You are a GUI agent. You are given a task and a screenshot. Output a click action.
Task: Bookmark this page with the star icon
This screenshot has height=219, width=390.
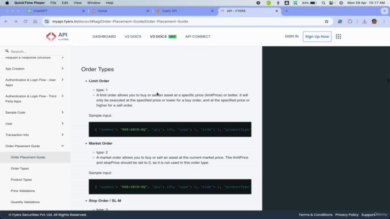[327, 21]
